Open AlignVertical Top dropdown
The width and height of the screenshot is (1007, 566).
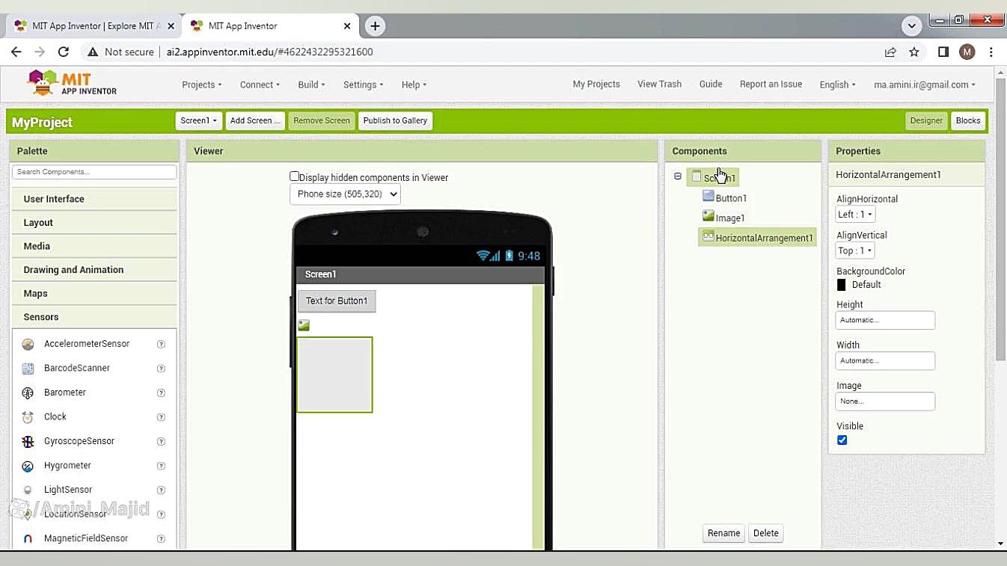pos(854,250)
